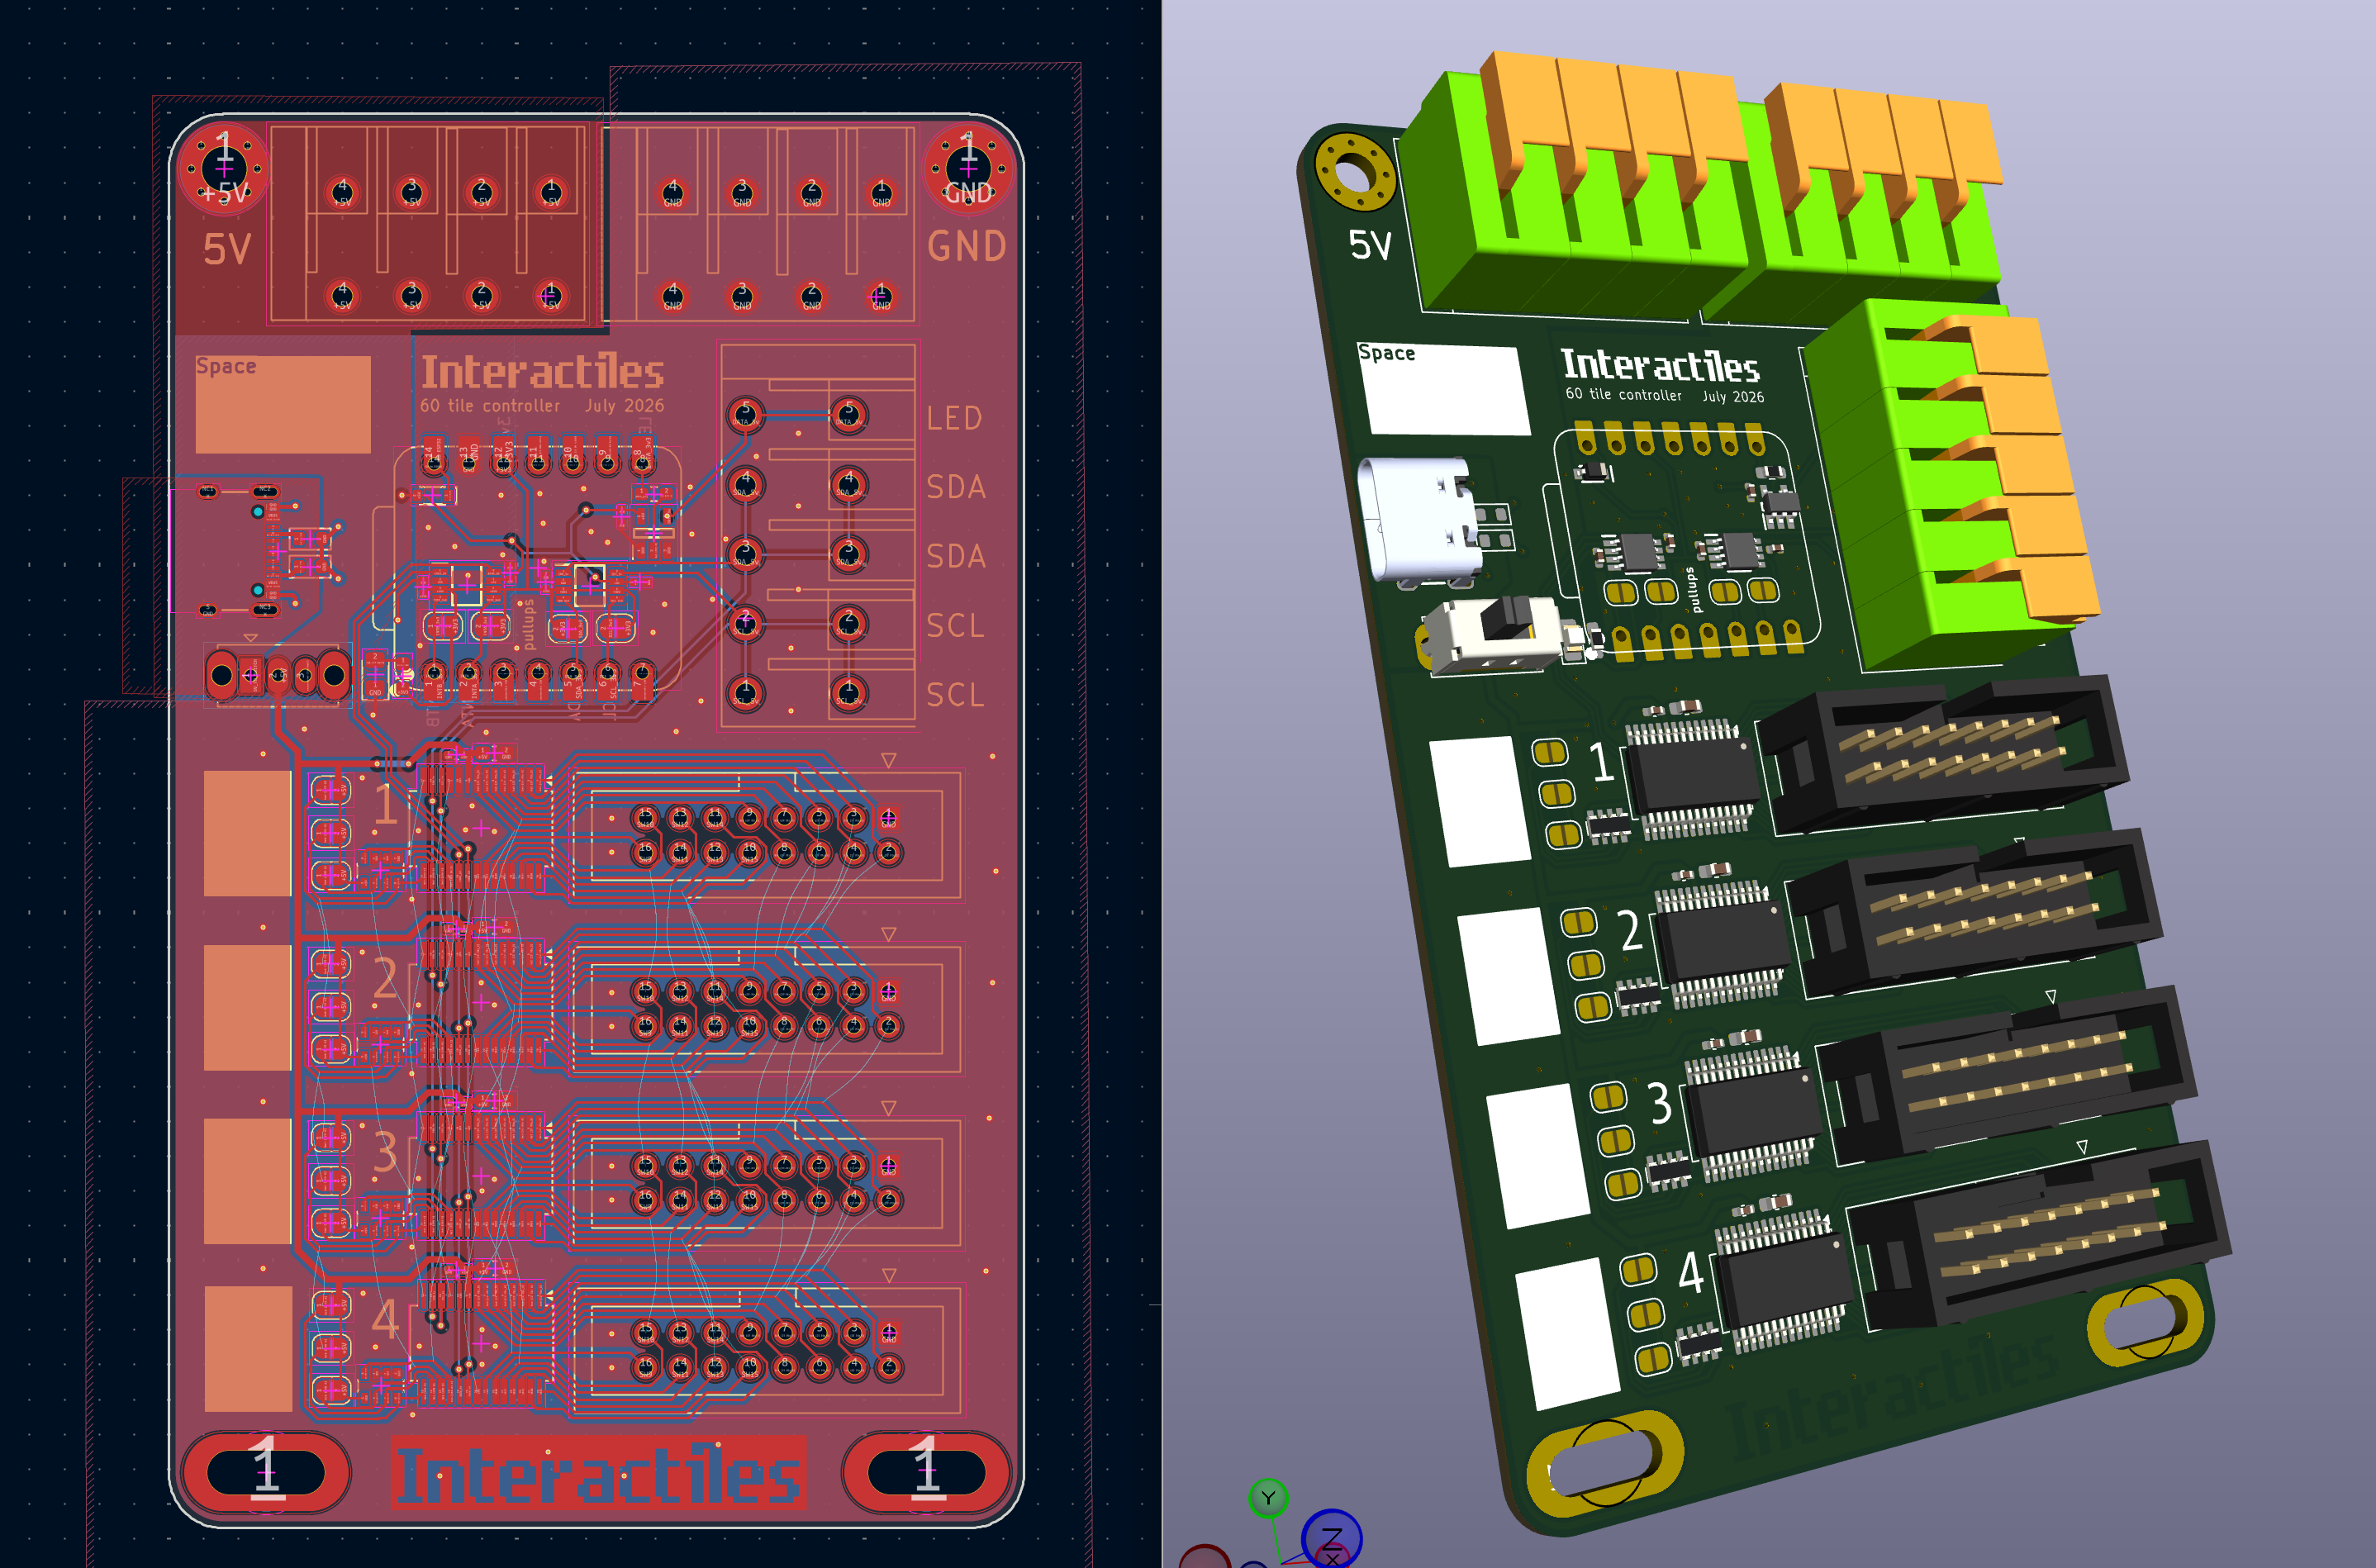This screenshot has height=1568, width=2376.
Task: Select silkscreen number 4 in PCB layout
Action: point(386,1319)
